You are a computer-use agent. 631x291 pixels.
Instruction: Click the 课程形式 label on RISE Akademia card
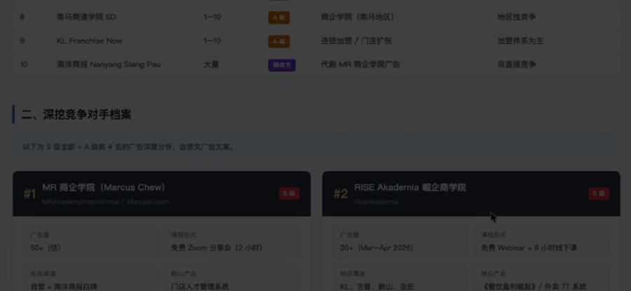tap(494, 235)
